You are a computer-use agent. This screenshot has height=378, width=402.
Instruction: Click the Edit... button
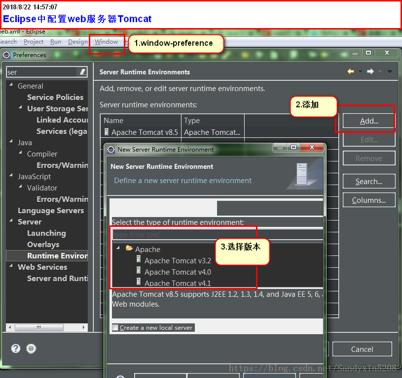click(x=369, y=140)
